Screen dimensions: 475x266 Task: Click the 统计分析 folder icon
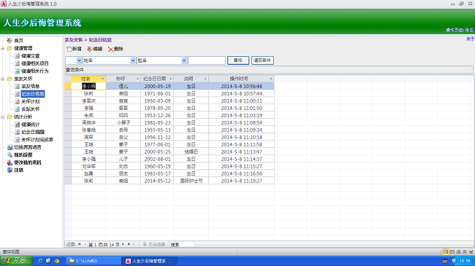click(x=9, y=117)
